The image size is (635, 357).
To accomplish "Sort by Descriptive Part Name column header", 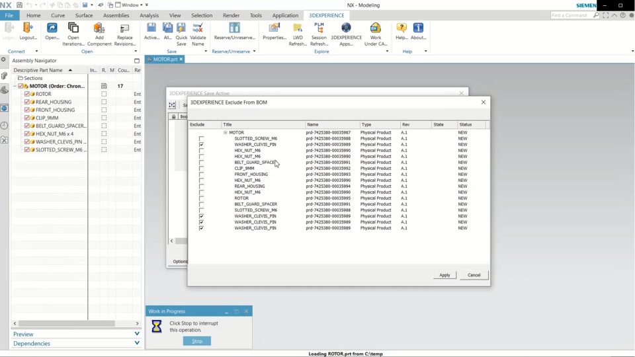I will 49,70.
